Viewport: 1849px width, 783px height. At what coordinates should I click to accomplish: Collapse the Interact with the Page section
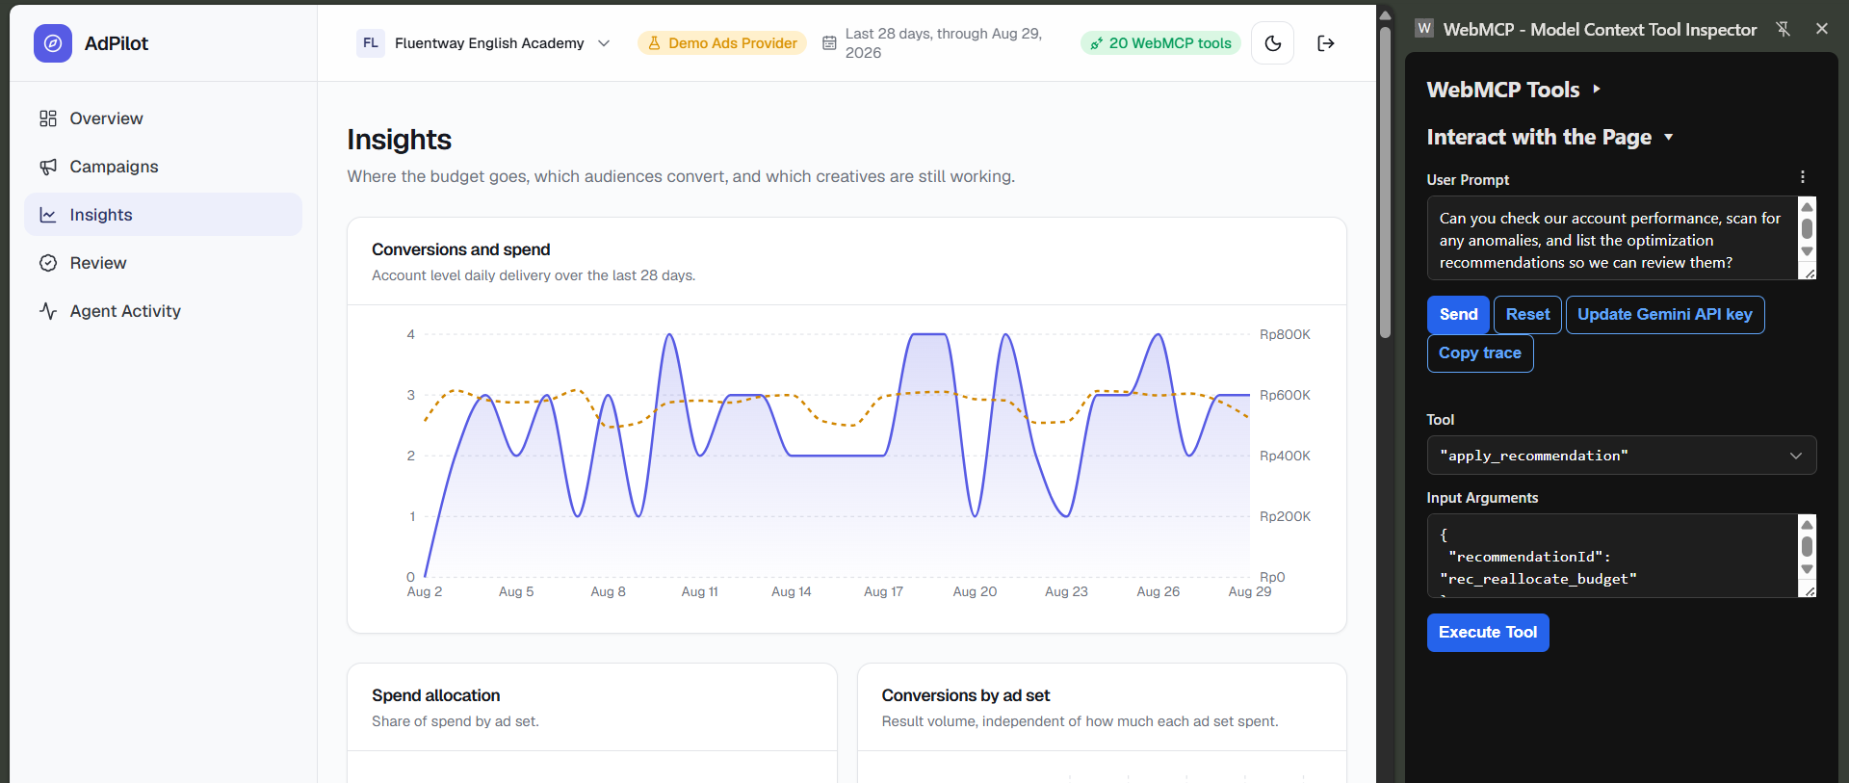[1668, 137]
